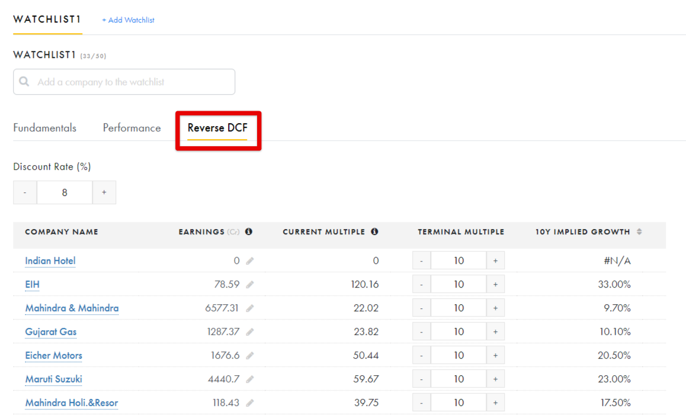Click terminal multiple field for Eicher Motors
This screenshot has width=686, height=416.
459,355
